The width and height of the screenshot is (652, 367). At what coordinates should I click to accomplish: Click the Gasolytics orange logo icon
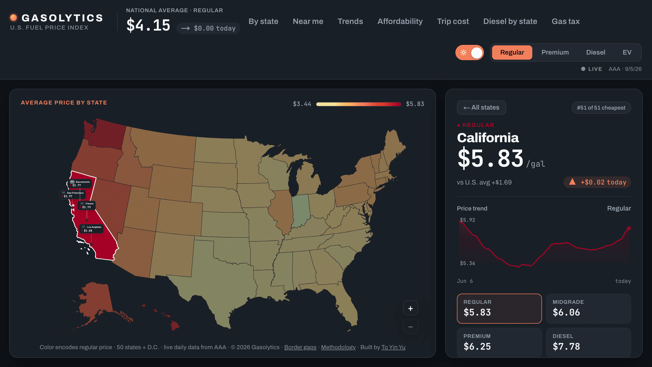tap(13, 18)
